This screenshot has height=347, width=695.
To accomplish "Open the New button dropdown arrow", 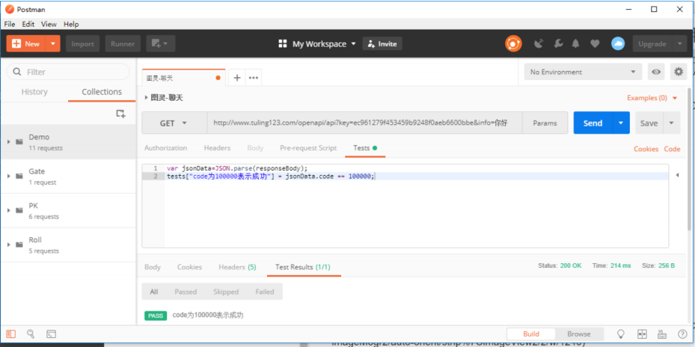I will (x=53, y=43).
